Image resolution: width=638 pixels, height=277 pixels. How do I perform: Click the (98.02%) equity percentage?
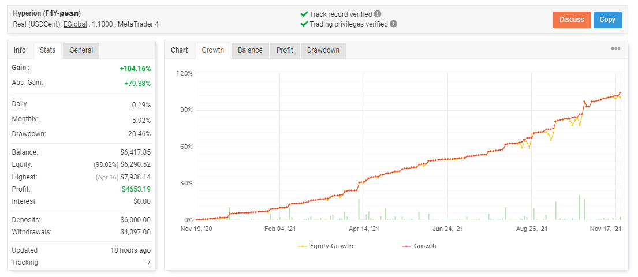point(106,164)
